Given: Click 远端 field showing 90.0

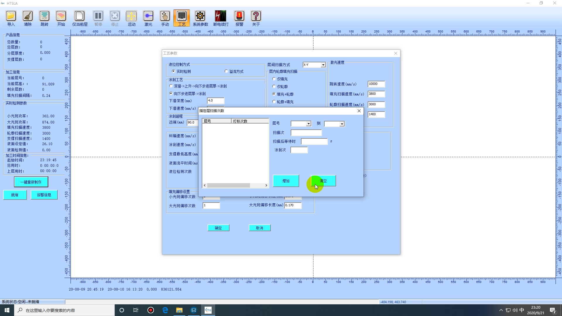Looking at the screenshot, I should pos(193,123).
